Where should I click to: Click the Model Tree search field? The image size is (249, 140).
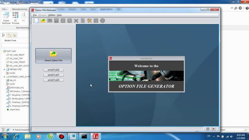(x=16, y=45)
